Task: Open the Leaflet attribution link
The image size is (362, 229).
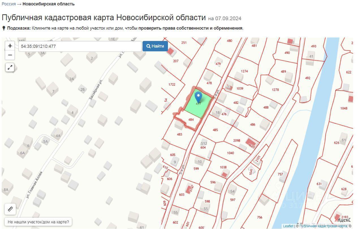Action: point(288,226)
